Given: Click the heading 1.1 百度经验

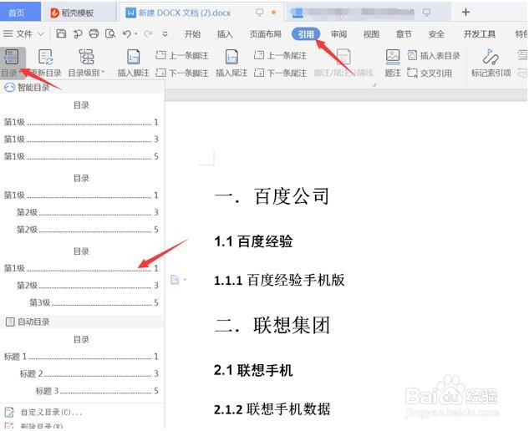Looking at the screenshot, I should click(x=253, y=241).
